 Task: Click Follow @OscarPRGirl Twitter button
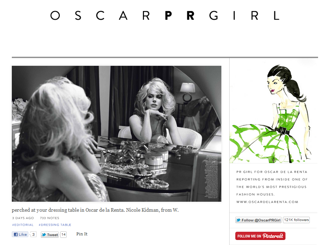point(258,220)
